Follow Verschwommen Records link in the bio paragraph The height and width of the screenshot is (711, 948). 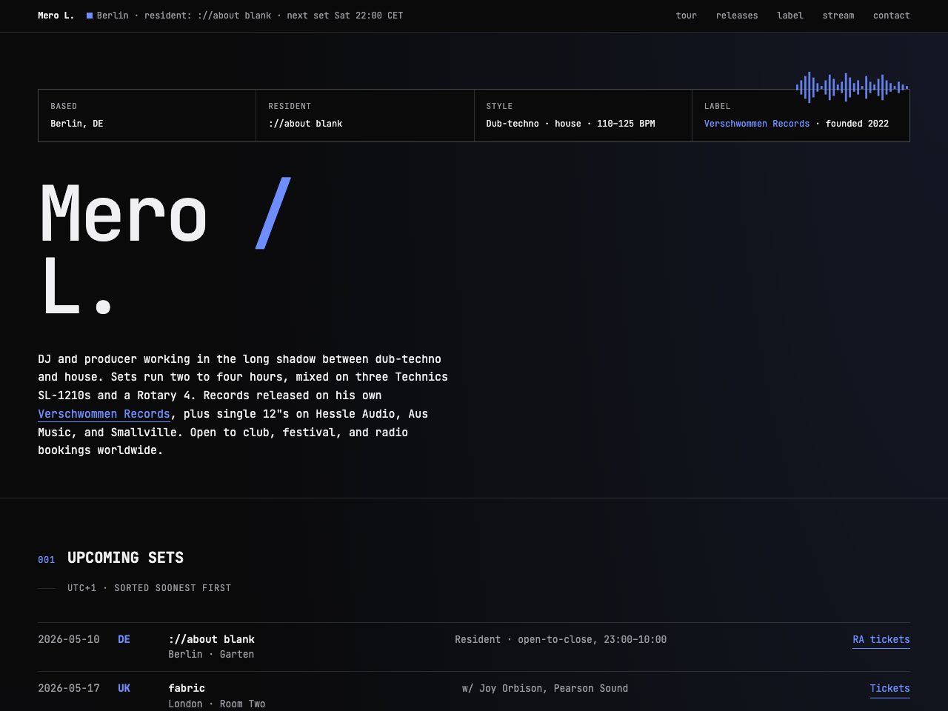(x=104, y=414)
